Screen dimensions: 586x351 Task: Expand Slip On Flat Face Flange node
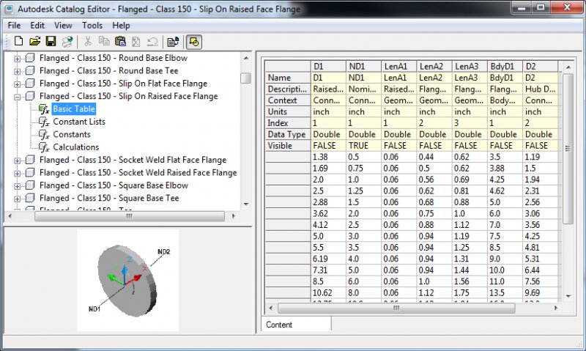(17, 84)
